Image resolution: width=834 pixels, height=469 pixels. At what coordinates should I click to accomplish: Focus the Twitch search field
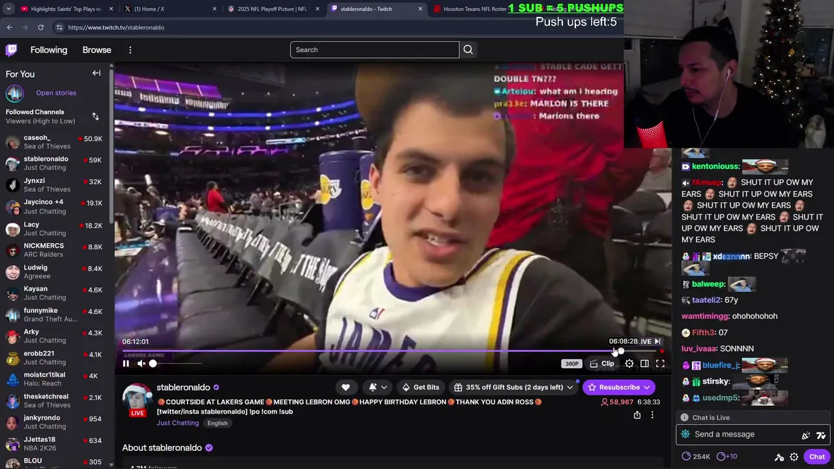pos(375,50)
